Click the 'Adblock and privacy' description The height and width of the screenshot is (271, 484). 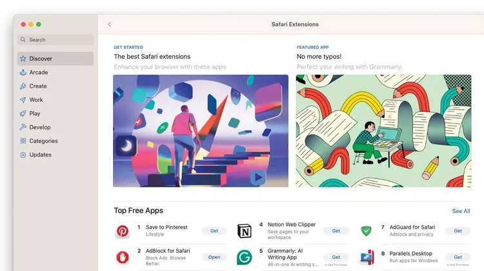pos(412,234)
